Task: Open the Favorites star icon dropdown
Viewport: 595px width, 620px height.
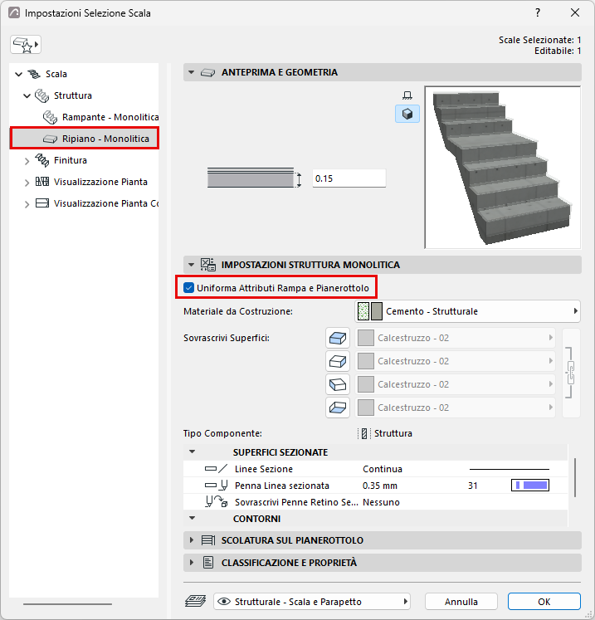Action: (26, 44)
